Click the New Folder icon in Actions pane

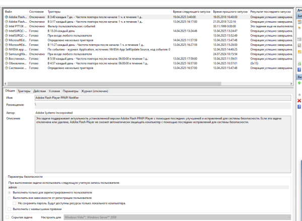tap(299, 52)
